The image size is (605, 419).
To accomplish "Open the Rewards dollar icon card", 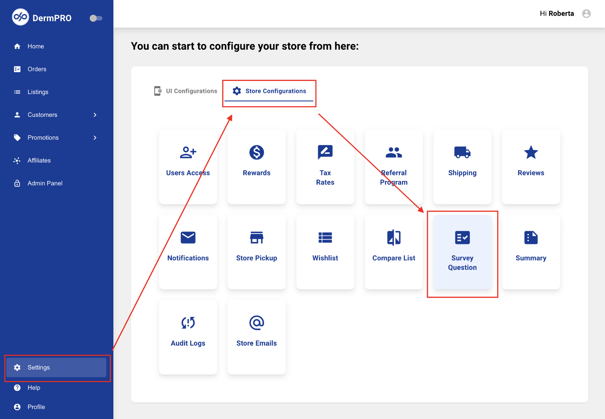I will coord(257,152).
